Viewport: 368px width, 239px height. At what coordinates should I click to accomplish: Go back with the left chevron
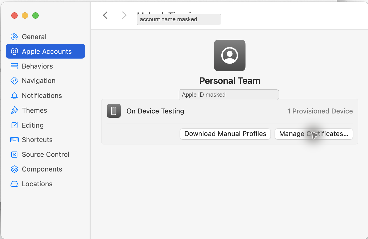point(105,15)
